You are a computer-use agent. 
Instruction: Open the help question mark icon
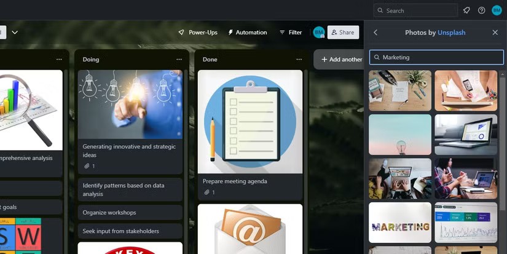[481, 10]
